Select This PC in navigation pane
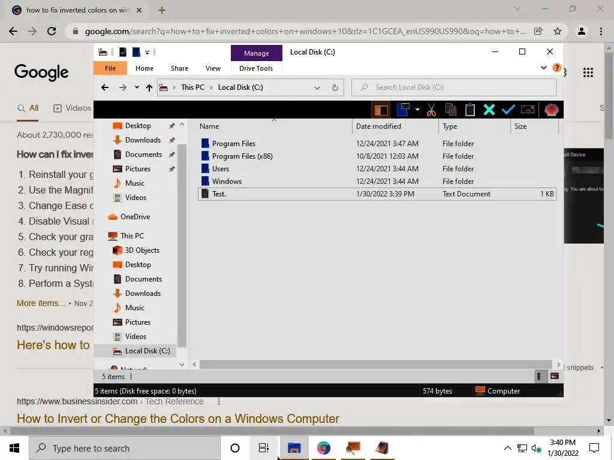614x460 pixels. [x=132, y=236]
